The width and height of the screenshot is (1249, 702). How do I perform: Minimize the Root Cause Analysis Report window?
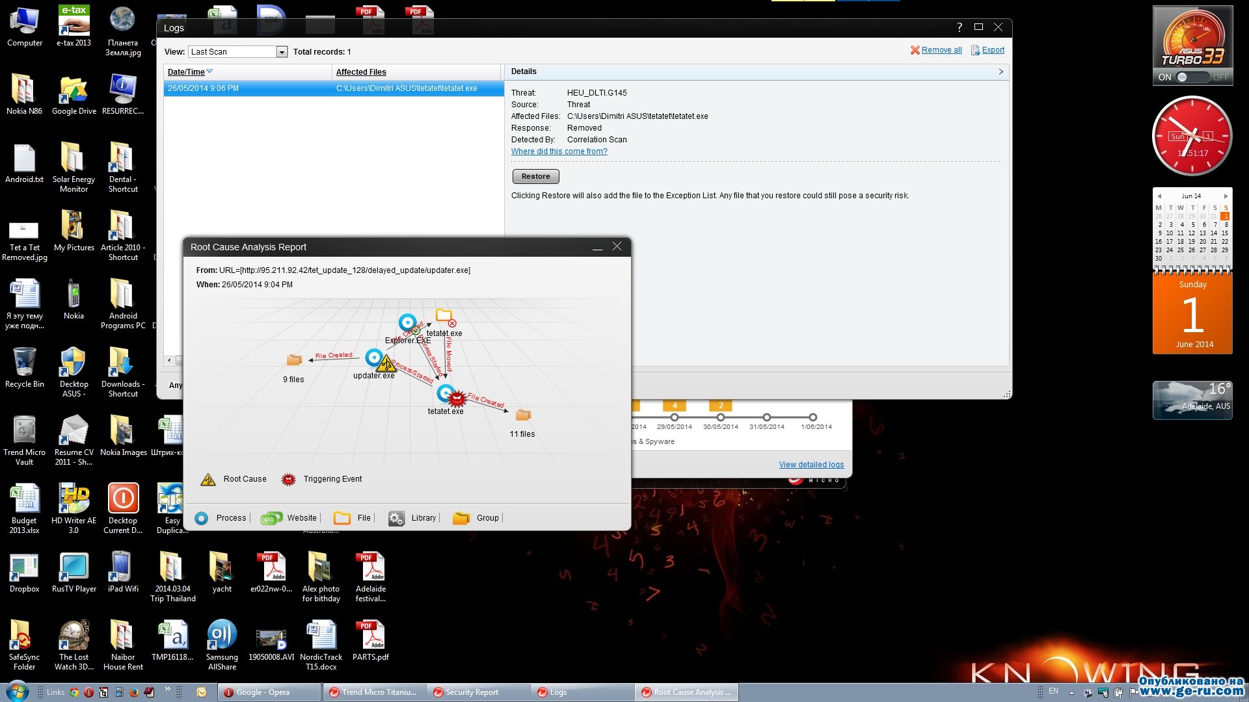tap(597, 248)
